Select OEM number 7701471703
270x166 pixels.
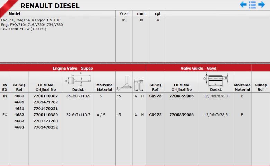click(x=46, y=121)
